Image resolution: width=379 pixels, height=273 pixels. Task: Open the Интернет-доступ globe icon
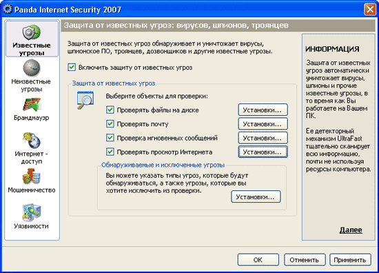tap(32, 140)
